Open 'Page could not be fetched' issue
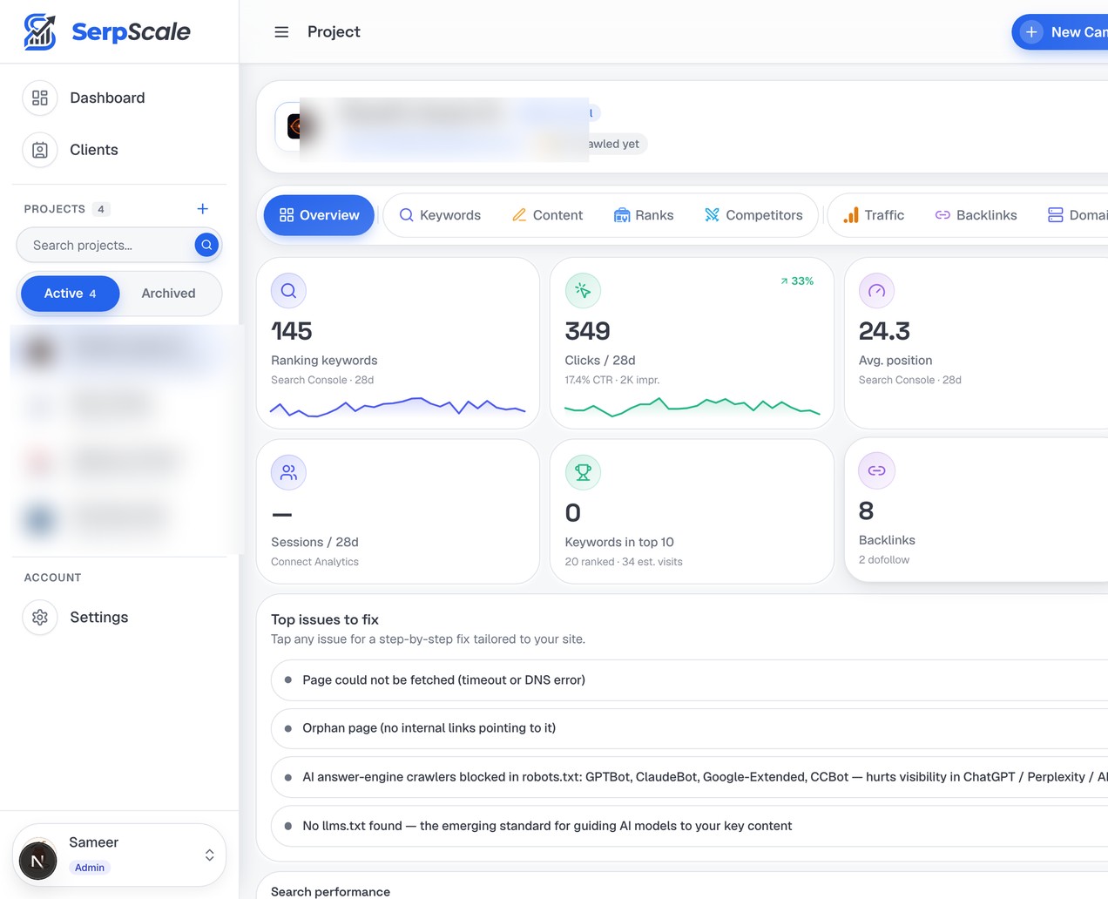This screenshot has height=899, width=1108. (x=689, y=680)
